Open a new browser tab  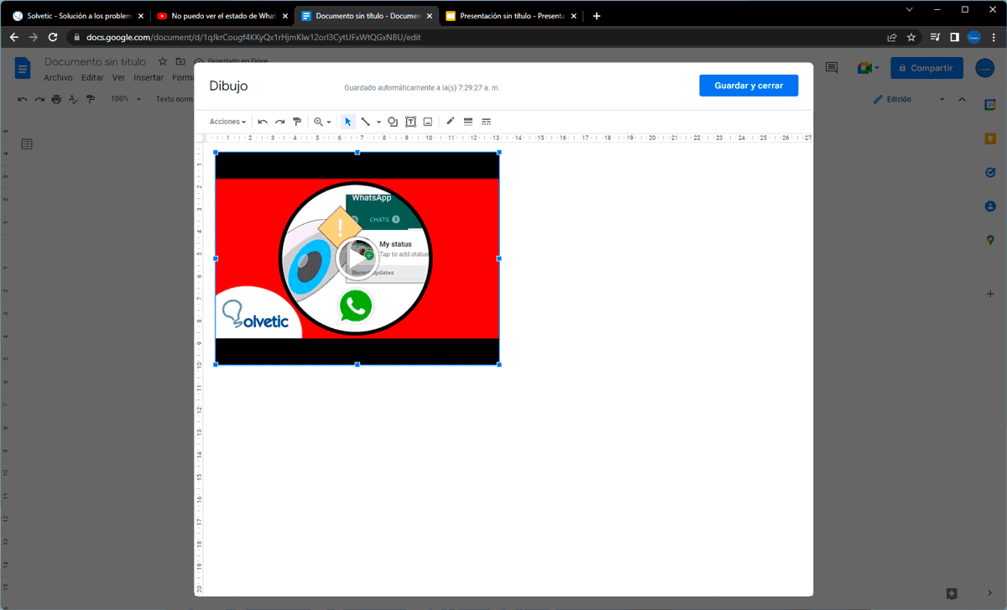pyautogui.click(x=597, y=16)
